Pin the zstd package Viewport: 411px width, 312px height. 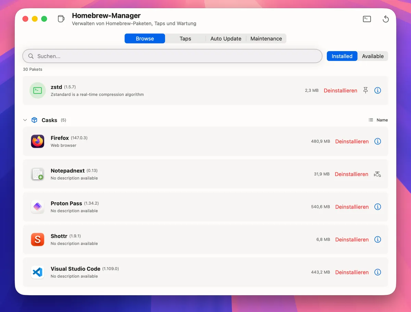click(x=365, y=90)
